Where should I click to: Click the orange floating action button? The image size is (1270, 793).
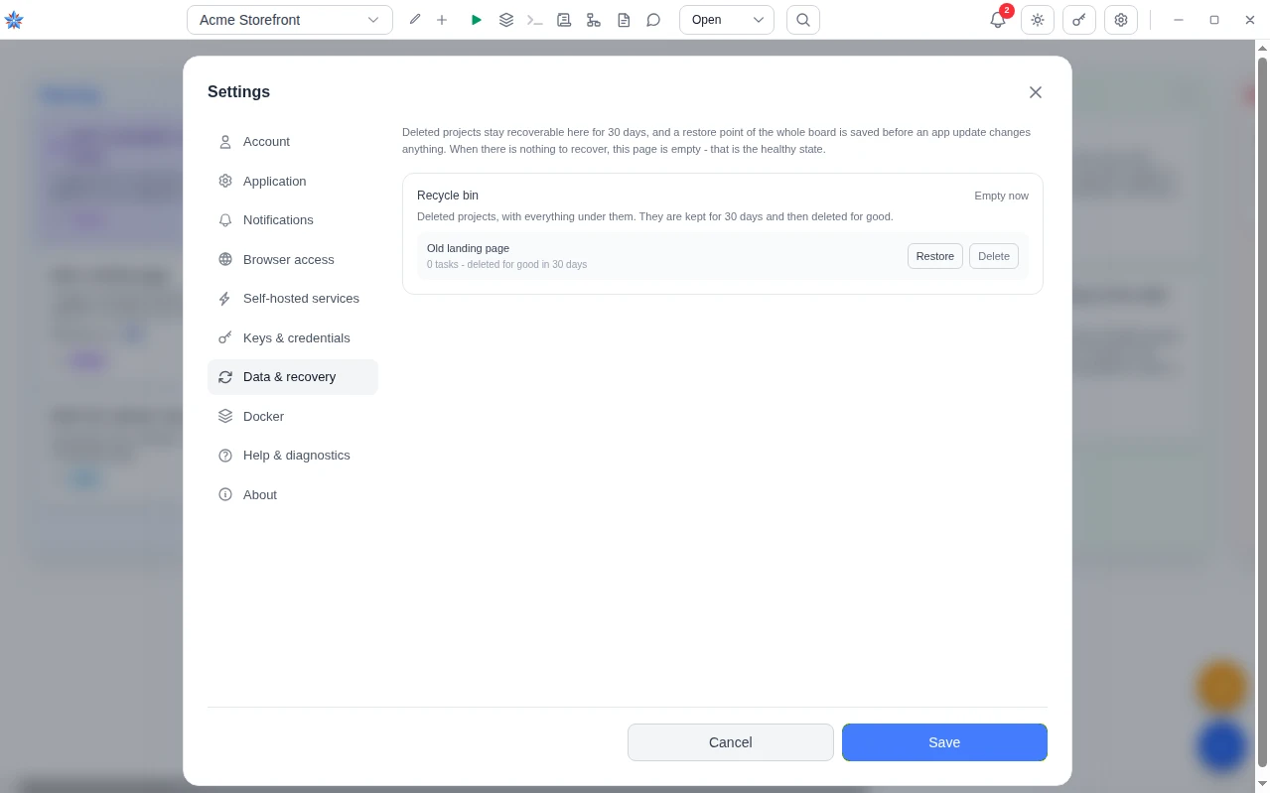1221,687
